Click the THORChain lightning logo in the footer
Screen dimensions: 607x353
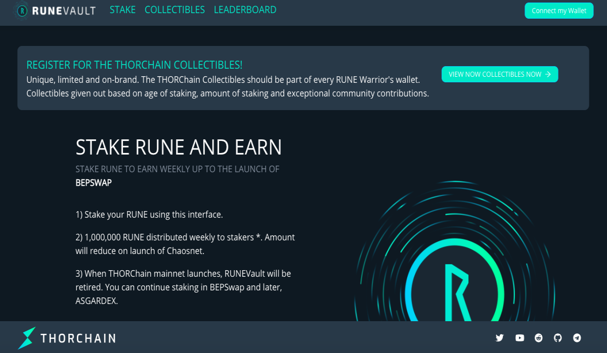(27, 338)
